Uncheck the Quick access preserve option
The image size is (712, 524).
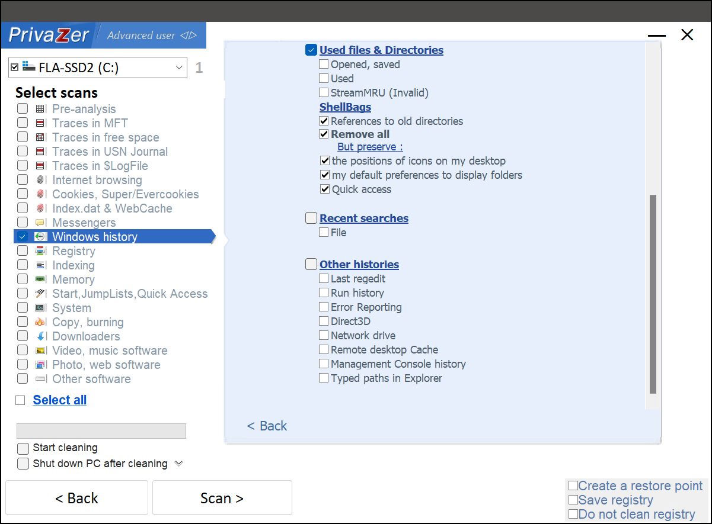[x=325, y=189]
